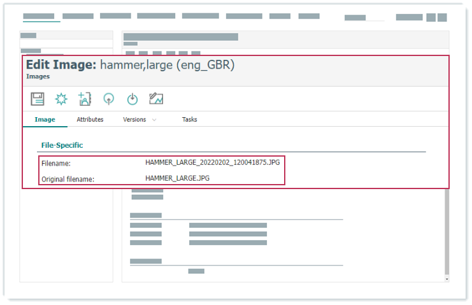Image resolution: width=472 pixels, height=305 pixels.
Task: Switch to the Image tab
Action: pos(45,120)
